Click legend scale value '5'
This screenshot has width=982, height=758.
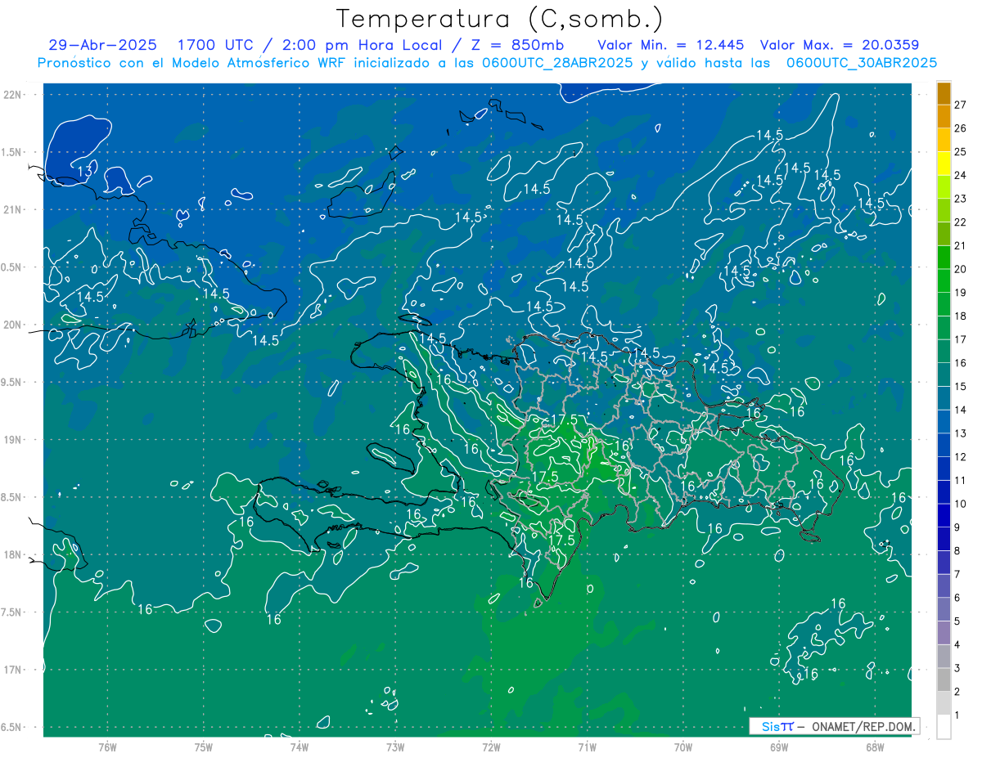coord(957,621)
